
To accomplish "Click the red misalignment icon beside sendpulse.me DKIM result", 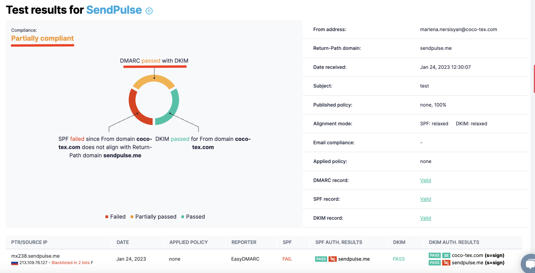I will coord(446,262).
